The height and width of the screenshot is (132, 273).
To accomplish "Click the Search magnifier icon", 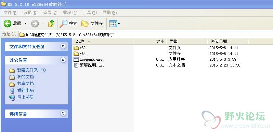I will pyautogui.click(x=63, y=24).
